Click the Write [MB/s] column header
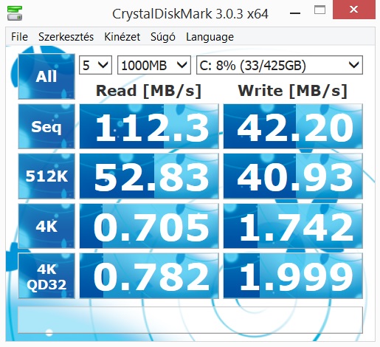 [x=293, y=91]
